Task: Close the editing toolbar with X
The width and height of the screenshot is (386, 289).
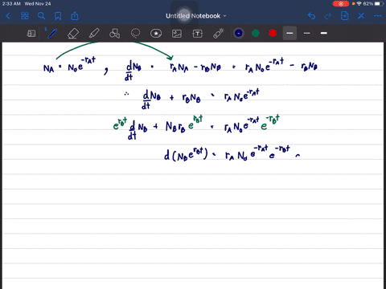Action: pos(361,16)
